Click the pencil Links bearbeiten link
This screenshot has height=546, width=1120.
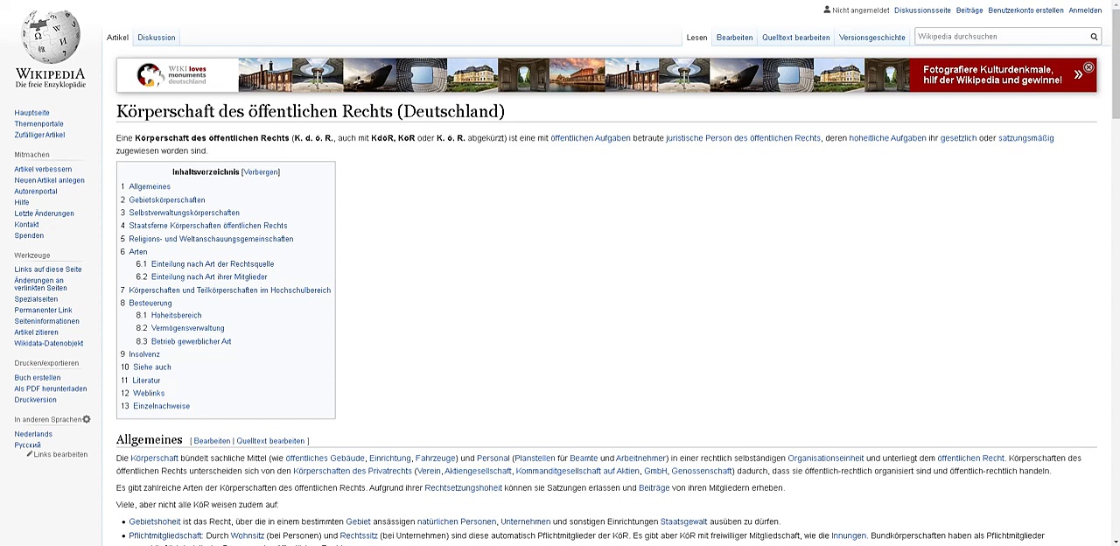coord(57,454)
